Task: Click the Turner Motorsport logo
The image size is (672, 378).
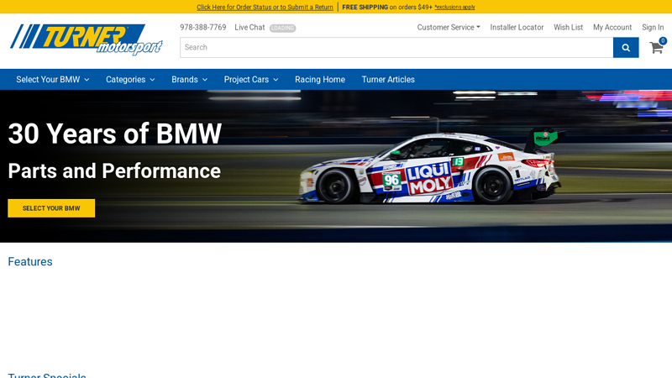Action: point(87,39)
